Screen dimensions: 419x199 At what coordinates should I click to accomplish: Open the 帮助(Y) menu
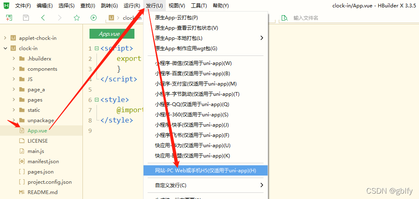click(x=221, y=6)
